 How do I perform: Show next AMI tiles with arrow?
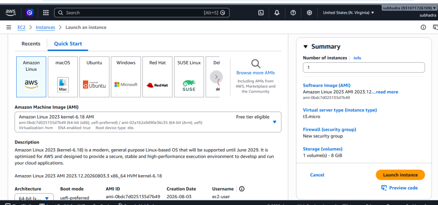(x=216, y=77)
